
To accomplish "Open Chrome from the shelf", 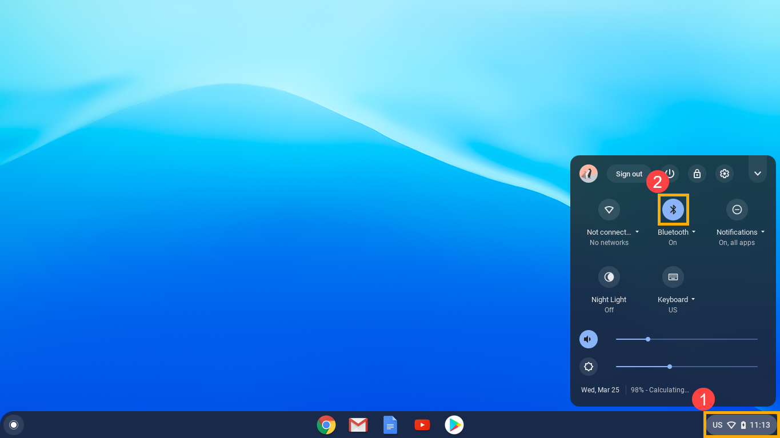I will pos(326,424).
